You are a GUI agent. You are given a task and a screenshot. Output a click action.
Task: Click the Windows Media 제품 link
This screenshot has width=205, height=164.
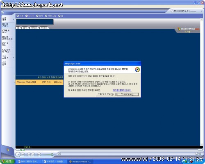27,82
